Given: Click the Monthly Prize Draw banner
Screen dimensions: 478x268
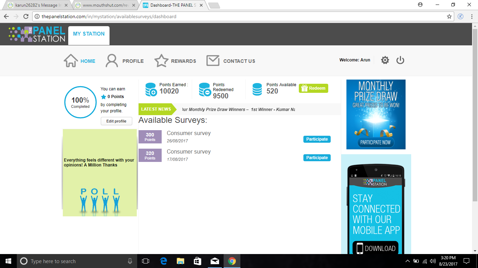Looking at the screenshot, I should [x=376, y=114].
